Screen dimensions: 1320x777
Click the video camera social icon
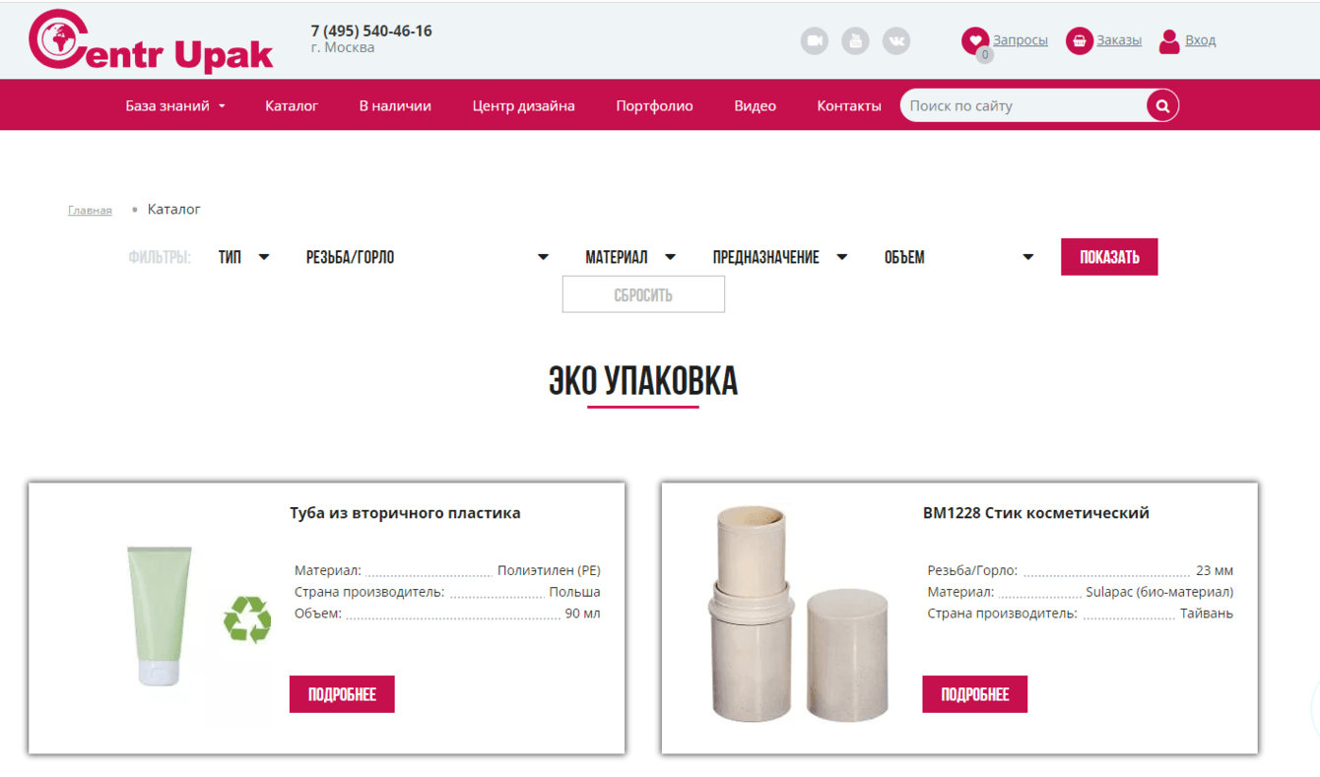click(814, 41)
